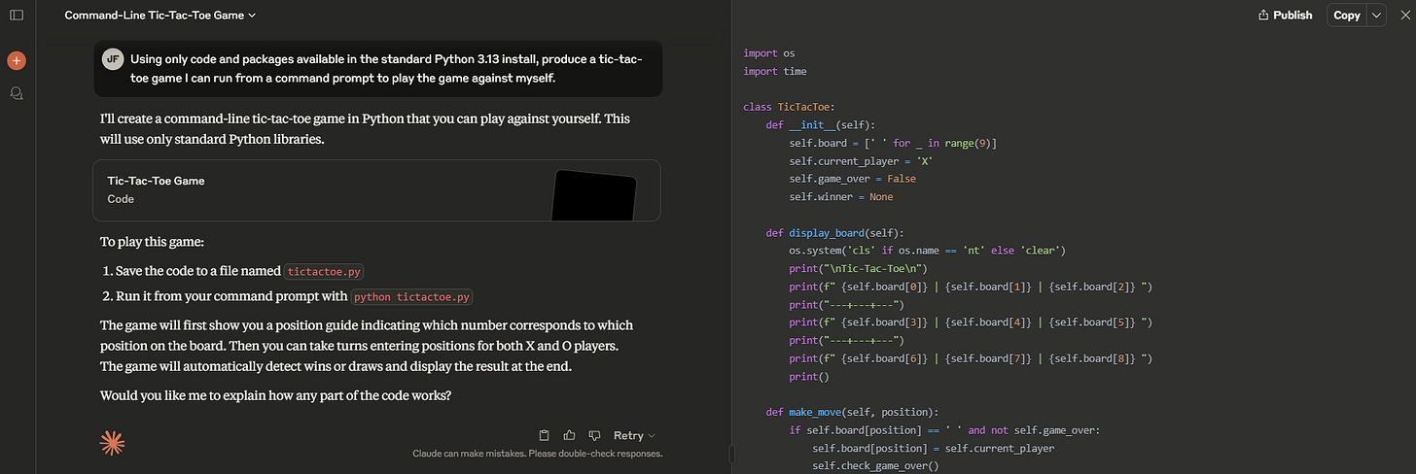Viewport: 1416px width, 474px height.
Task: Copy the artifact code
Action: [x=1346, y=15]
